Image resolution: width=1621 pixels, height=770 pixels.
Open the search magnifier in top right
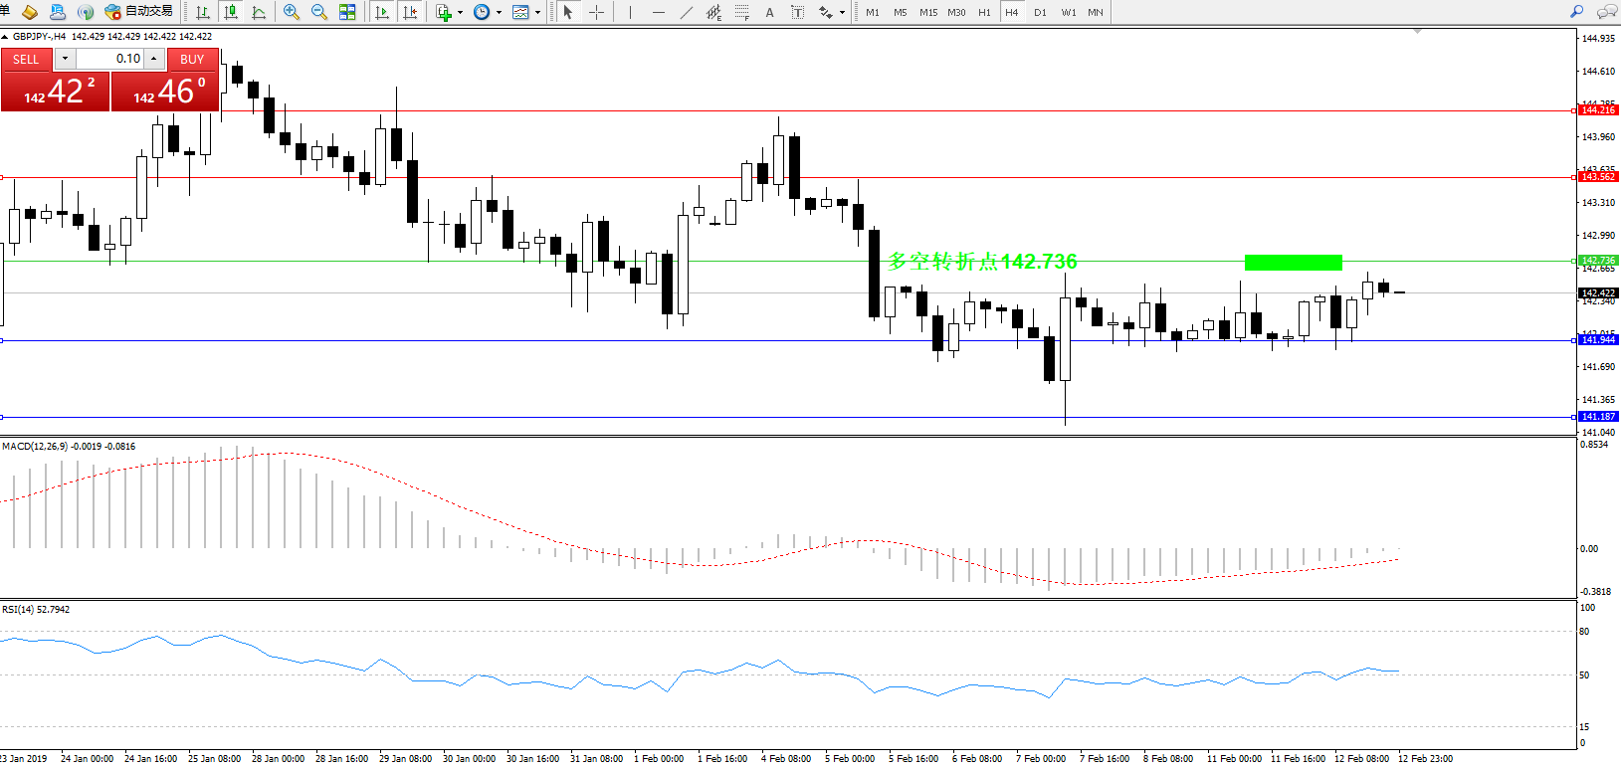(1576, 12)
